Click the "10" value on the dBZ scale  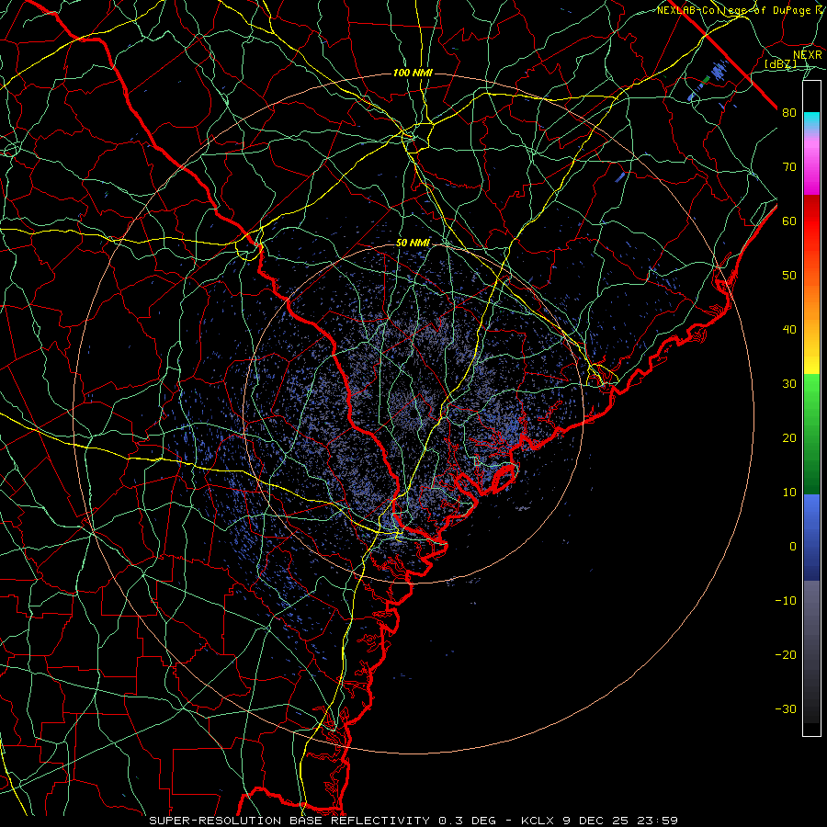pyautogui.click(x=789, y=493)
